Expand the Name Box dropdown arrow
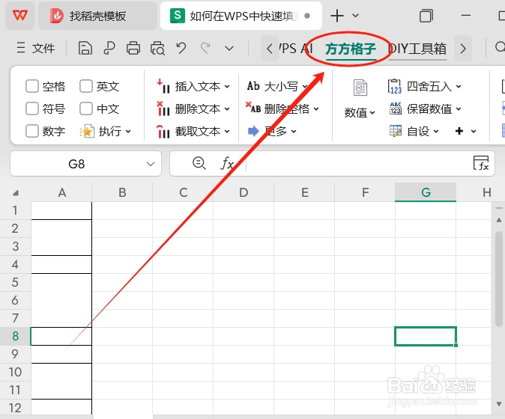Image resolution: width=505 pixels, height=419 pixels. coord(151,164)
